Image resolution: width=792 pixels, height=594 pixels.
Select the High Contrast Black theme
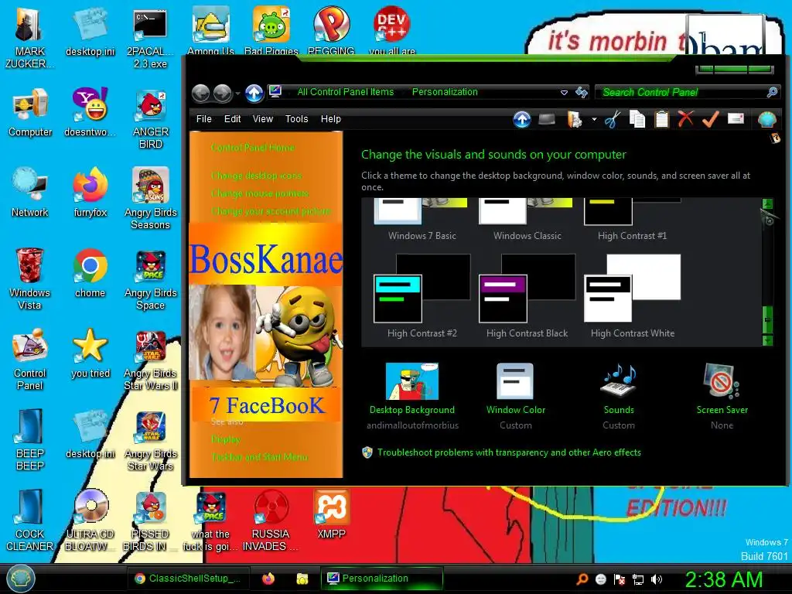(527, 296)
